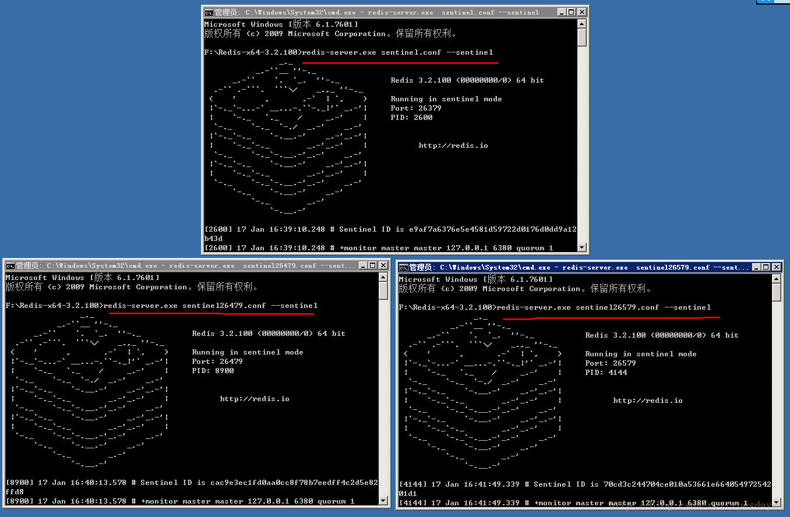
Task: Click scrollbar thumb in sentinel26479.conf window
Action: (x=383, y=291)
